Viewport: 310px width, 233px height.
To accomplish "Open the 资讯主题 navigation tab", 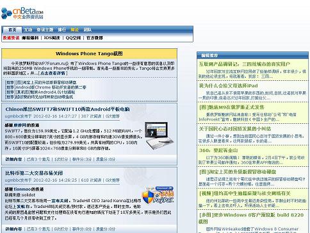I will point(45,30).
